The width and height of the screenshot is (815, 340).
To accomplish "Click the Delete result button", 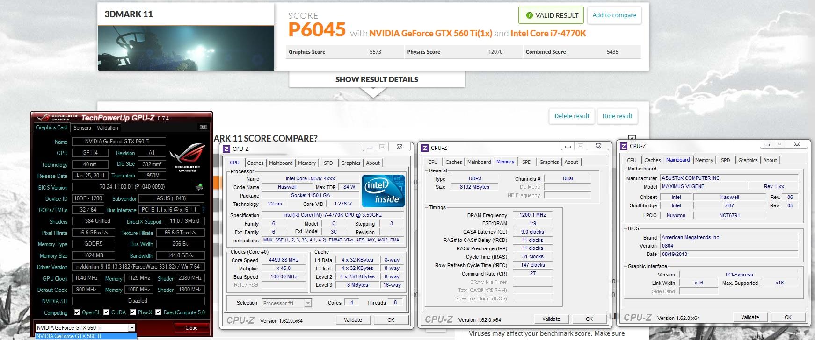I will click(572, 116).
